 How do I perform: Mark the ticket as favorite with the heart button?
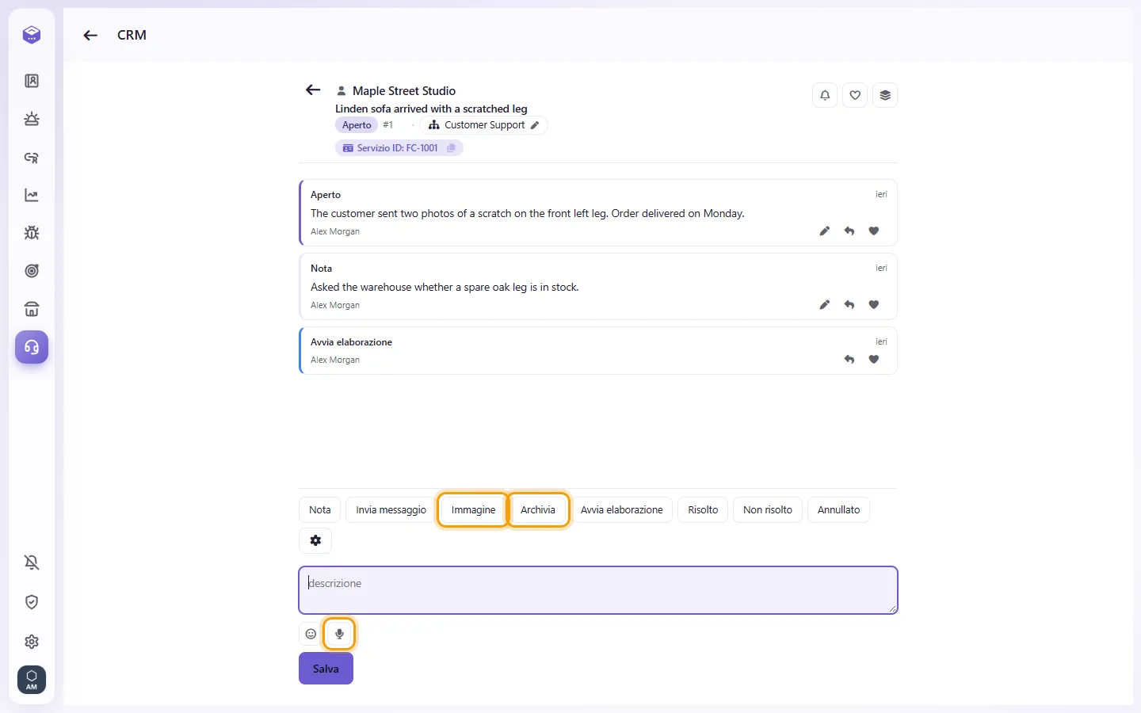point(855,95)
